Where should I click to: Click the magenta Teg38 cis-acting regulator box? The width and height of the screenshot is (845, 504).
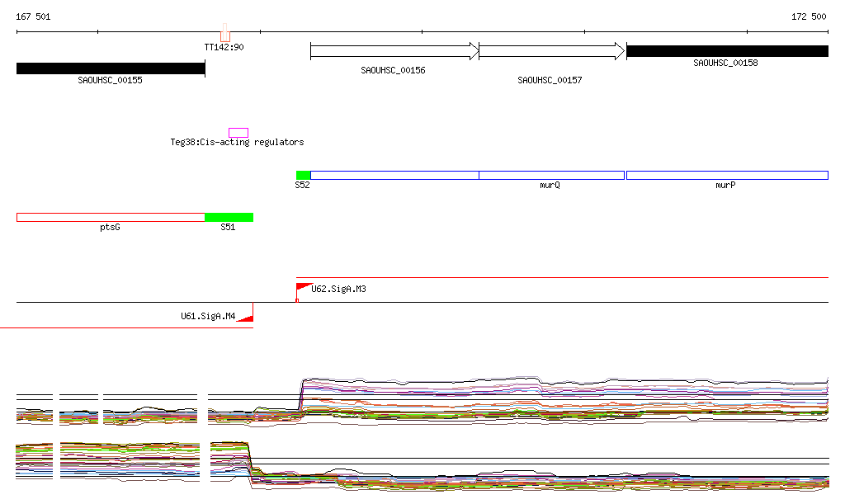[x=238, y=133]
